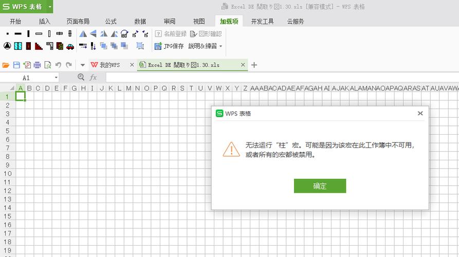Screen dimensions: 459x257
Task: Rotate 15 degrees counterclockwise
Action: click(145, 34)
